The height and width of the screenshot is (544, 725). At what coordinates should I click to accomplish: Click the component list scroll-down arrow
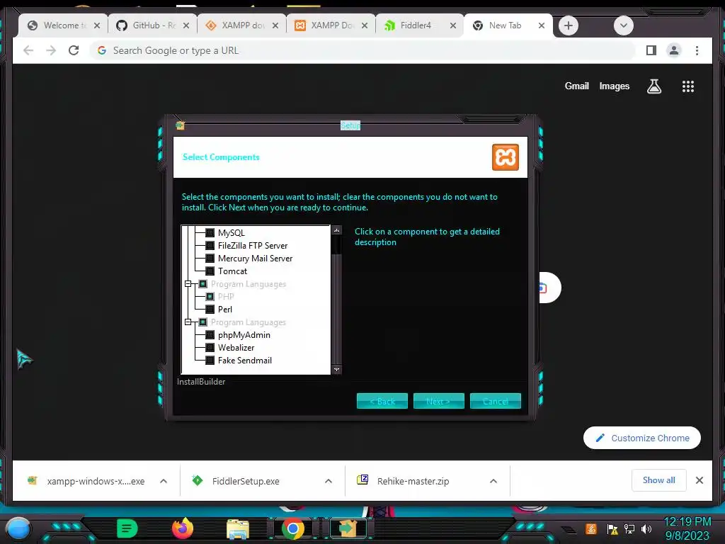click(336, 370)
